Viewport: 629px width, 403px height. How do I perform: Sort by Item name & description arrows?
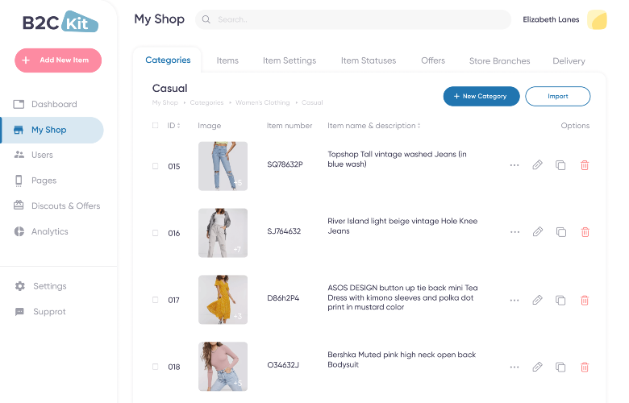419,126
